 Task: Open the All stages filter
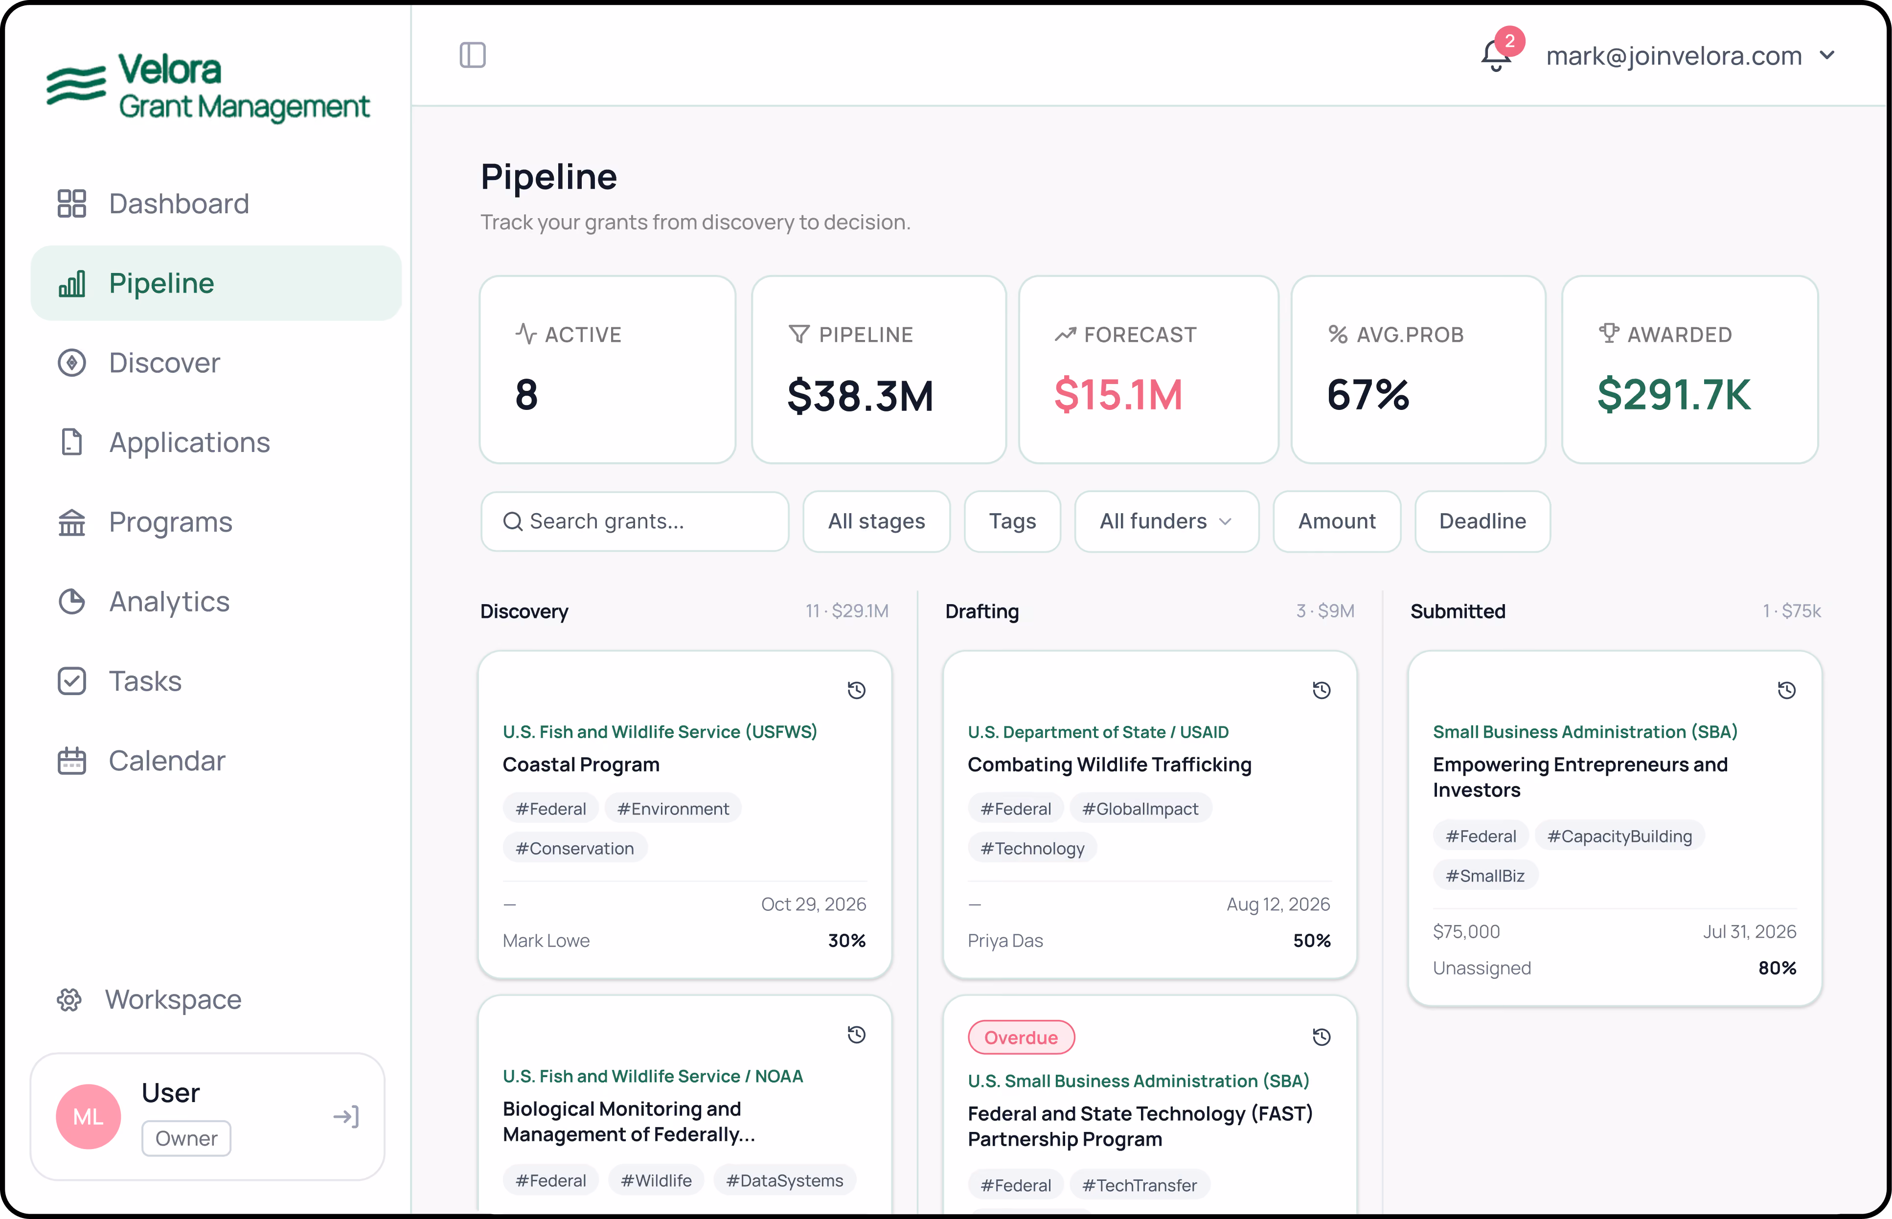[876, 521]
